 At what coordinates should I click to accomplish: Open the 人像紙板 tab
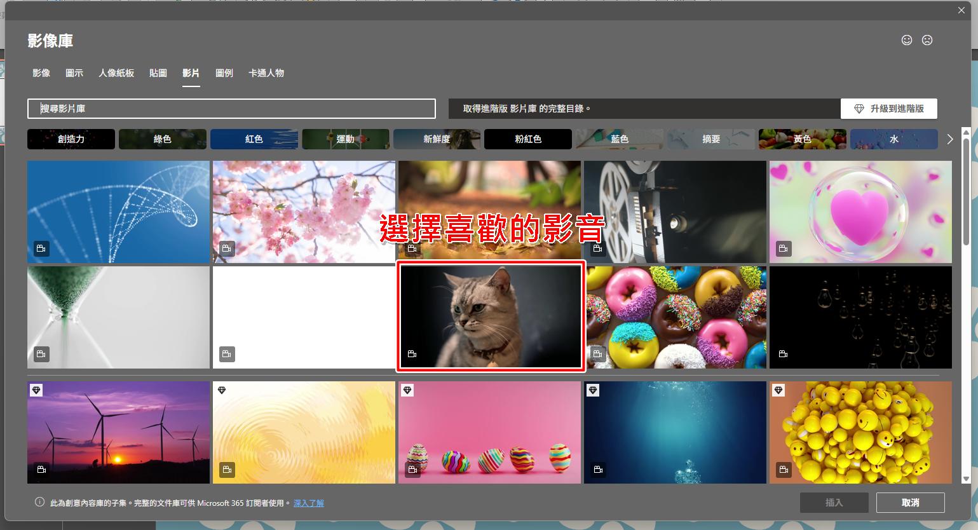[x=116, y=73]
